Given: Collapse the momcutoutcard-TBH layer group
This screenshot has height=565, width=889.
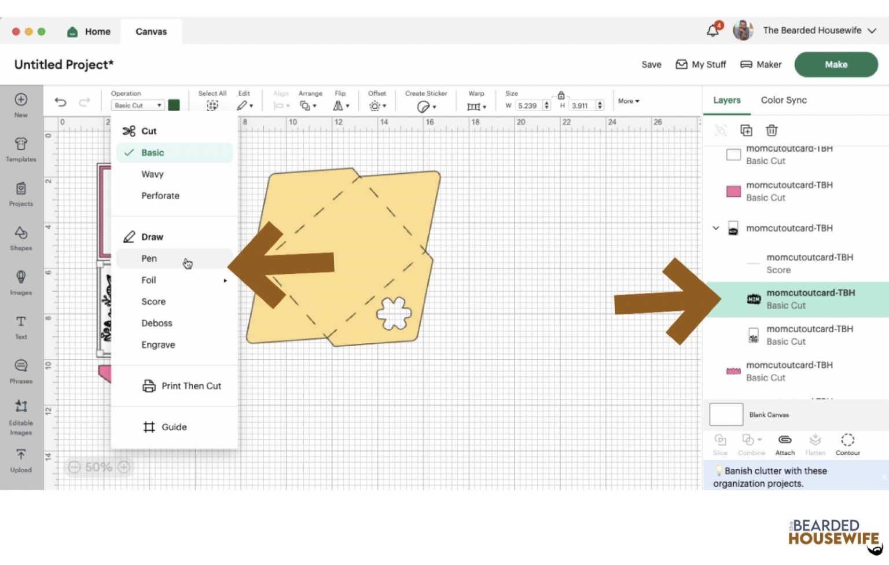Looking at the screenshot, I should [716, 228].
